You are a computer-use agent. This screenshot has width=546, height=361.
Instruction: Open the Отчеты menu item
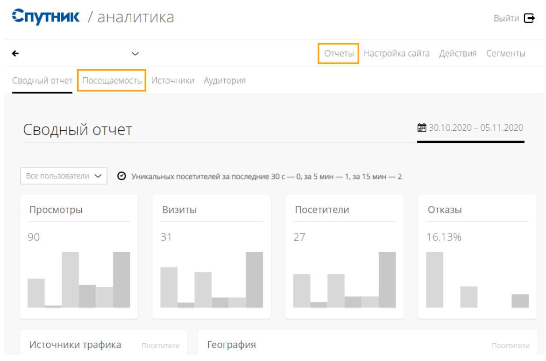pyautogui.click(x=339, y=54)
